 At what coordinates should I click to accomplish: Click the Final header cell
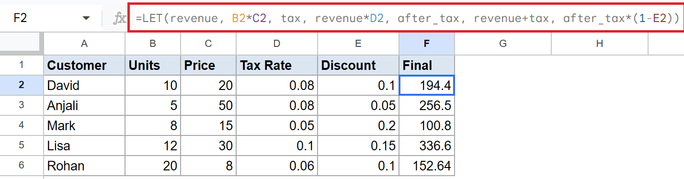coord(427,65)
